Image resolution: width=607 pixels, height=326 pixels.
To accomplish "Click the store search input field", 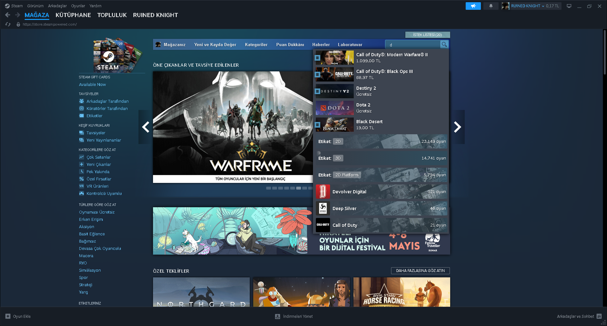I will (x=413, y=45).
